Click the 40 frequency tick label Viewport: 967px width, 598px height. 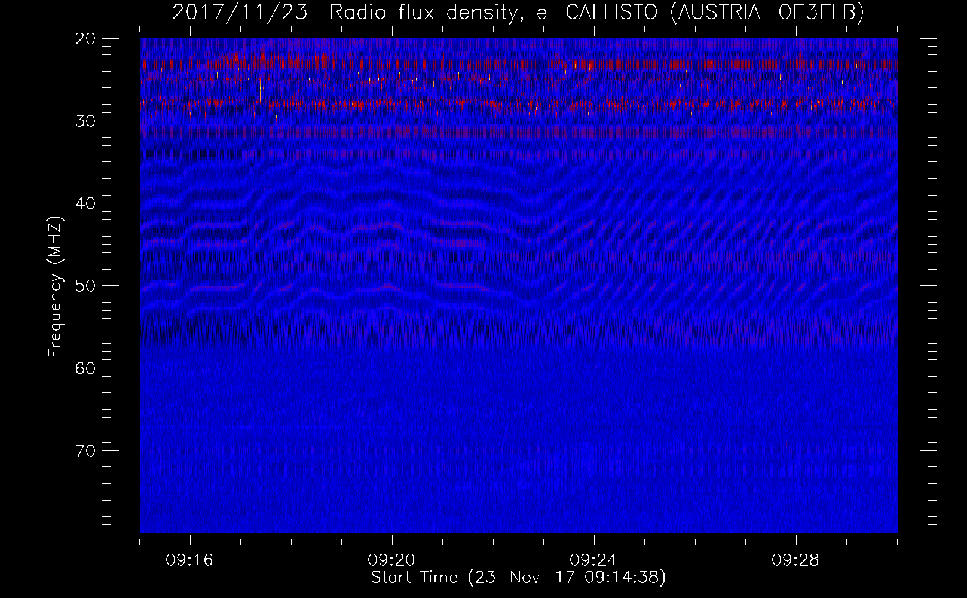pos(85,203)
